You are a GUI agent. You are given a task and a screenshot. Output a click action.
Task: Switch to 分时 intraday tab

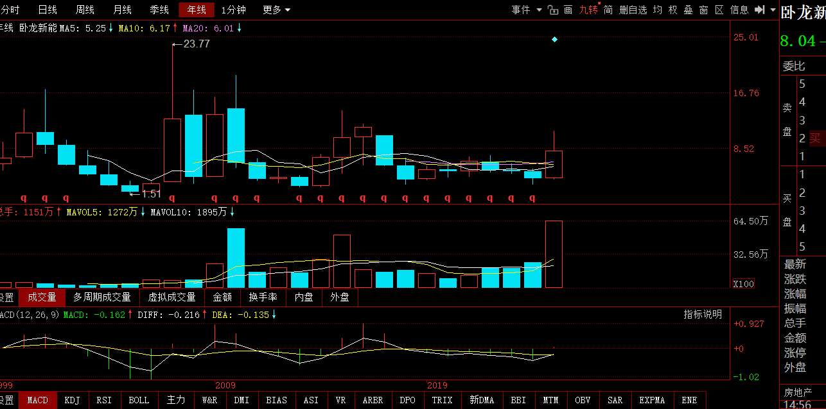coord(10,10)
